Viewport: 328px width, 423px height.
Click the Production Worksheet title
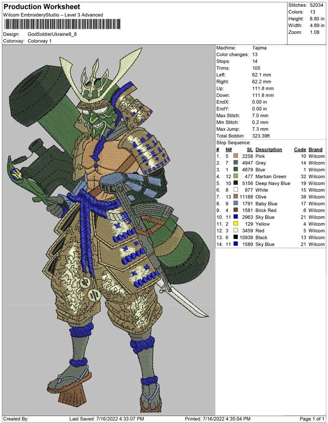(x=42, y=7)
